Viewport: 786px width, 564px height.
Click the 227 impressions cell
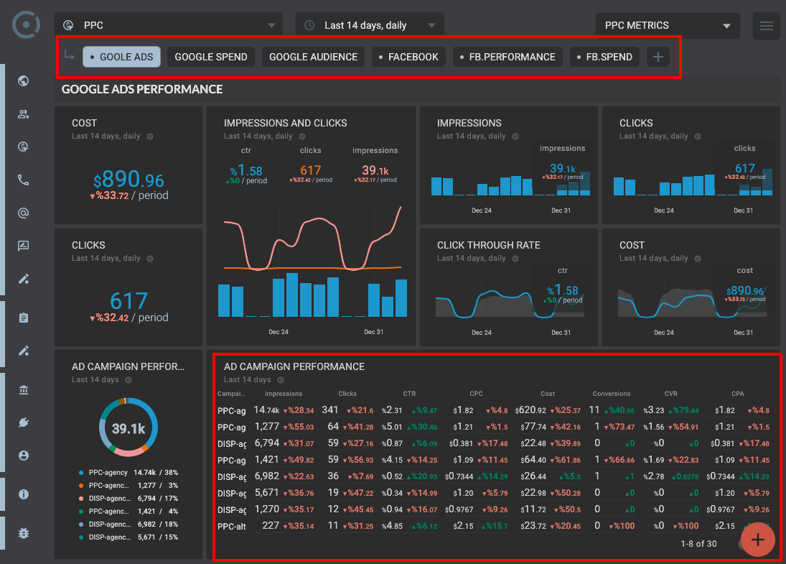pyautogui.click(x=271, y=526)
